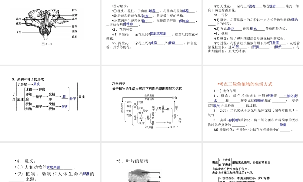Click the d 下表皮 entry
The width and height of the screenshot is (303, 182).
point(225,165)
